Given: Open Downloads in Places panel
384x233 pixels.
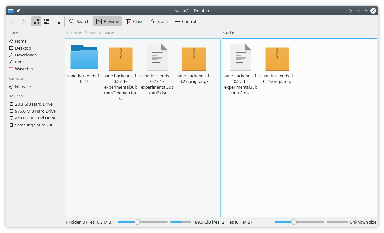Looking at the screenshot, I should point(26,55).
